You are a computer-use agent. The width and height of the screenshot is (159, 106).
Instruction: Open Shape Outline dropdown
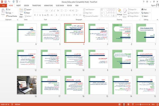point(134,13)
